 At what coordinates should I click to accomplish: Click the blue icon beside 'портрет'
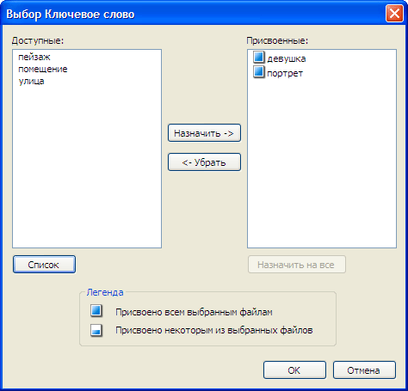coord(258,71)
